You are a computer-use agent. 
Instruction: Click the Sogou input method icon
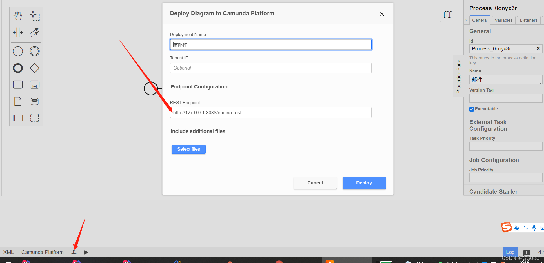coord(507,227)
